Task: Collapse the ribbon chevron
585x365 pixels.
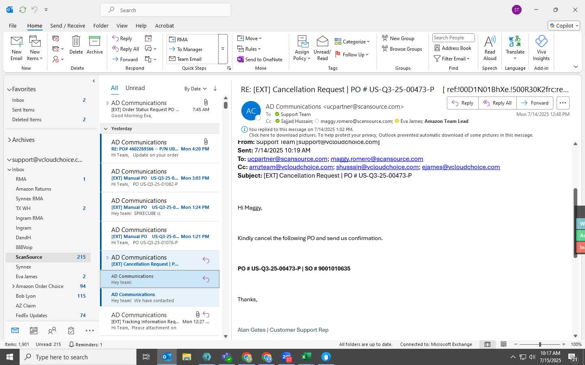Action: (576, 67)
